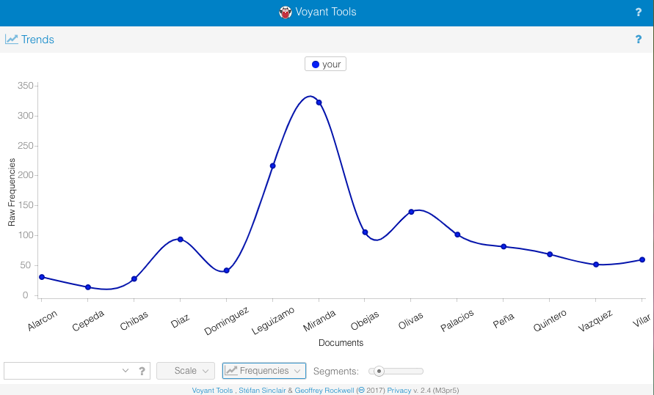Viewport: 654px width, 395px height.
Task: Click the Trends chart icon
Action: 12,39
